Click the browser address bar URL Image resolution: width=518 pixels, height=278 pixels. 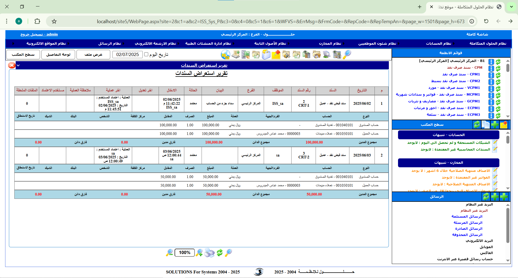pos(280,21)
